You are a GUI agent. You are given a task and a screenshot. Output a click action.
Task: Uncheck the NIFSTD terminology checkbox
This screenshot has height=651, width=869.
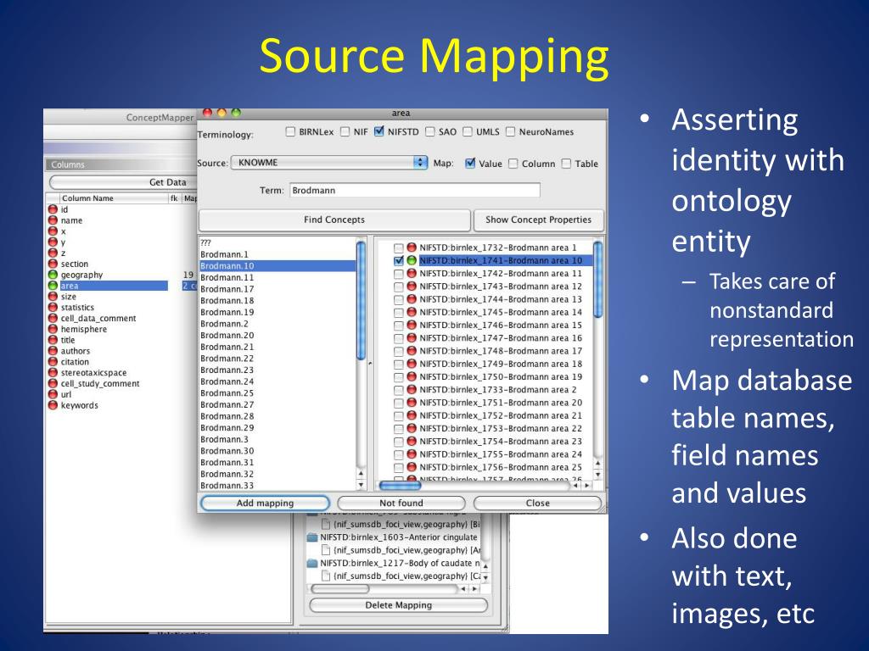point(378,131)
